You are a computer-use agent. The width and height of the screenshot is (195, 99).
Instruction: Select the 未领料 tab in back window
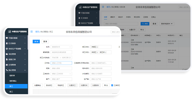coord(128,17)
